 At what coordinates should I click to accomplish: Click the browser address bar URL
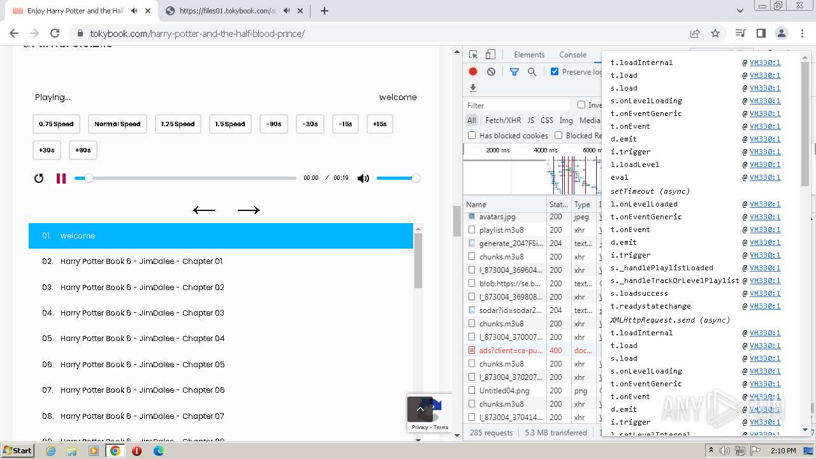[x=197, y=33]
